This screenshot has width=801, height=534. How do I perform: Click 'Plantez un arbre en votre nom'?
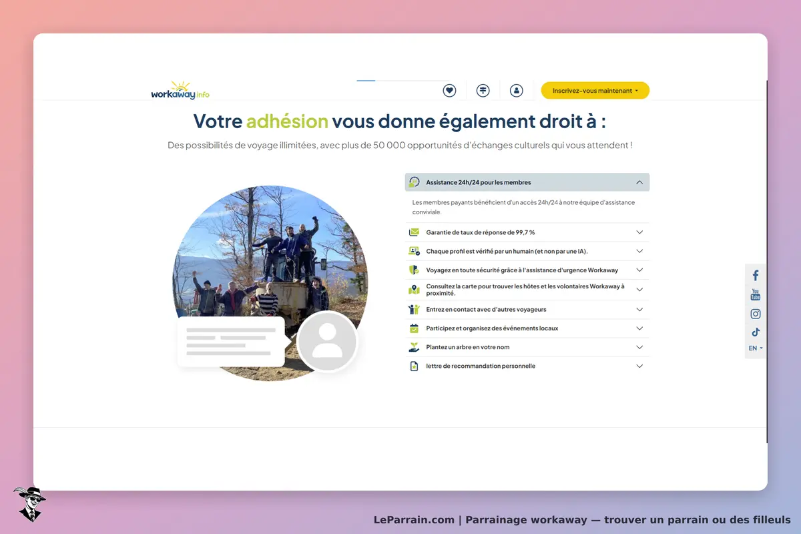point(467,347)
